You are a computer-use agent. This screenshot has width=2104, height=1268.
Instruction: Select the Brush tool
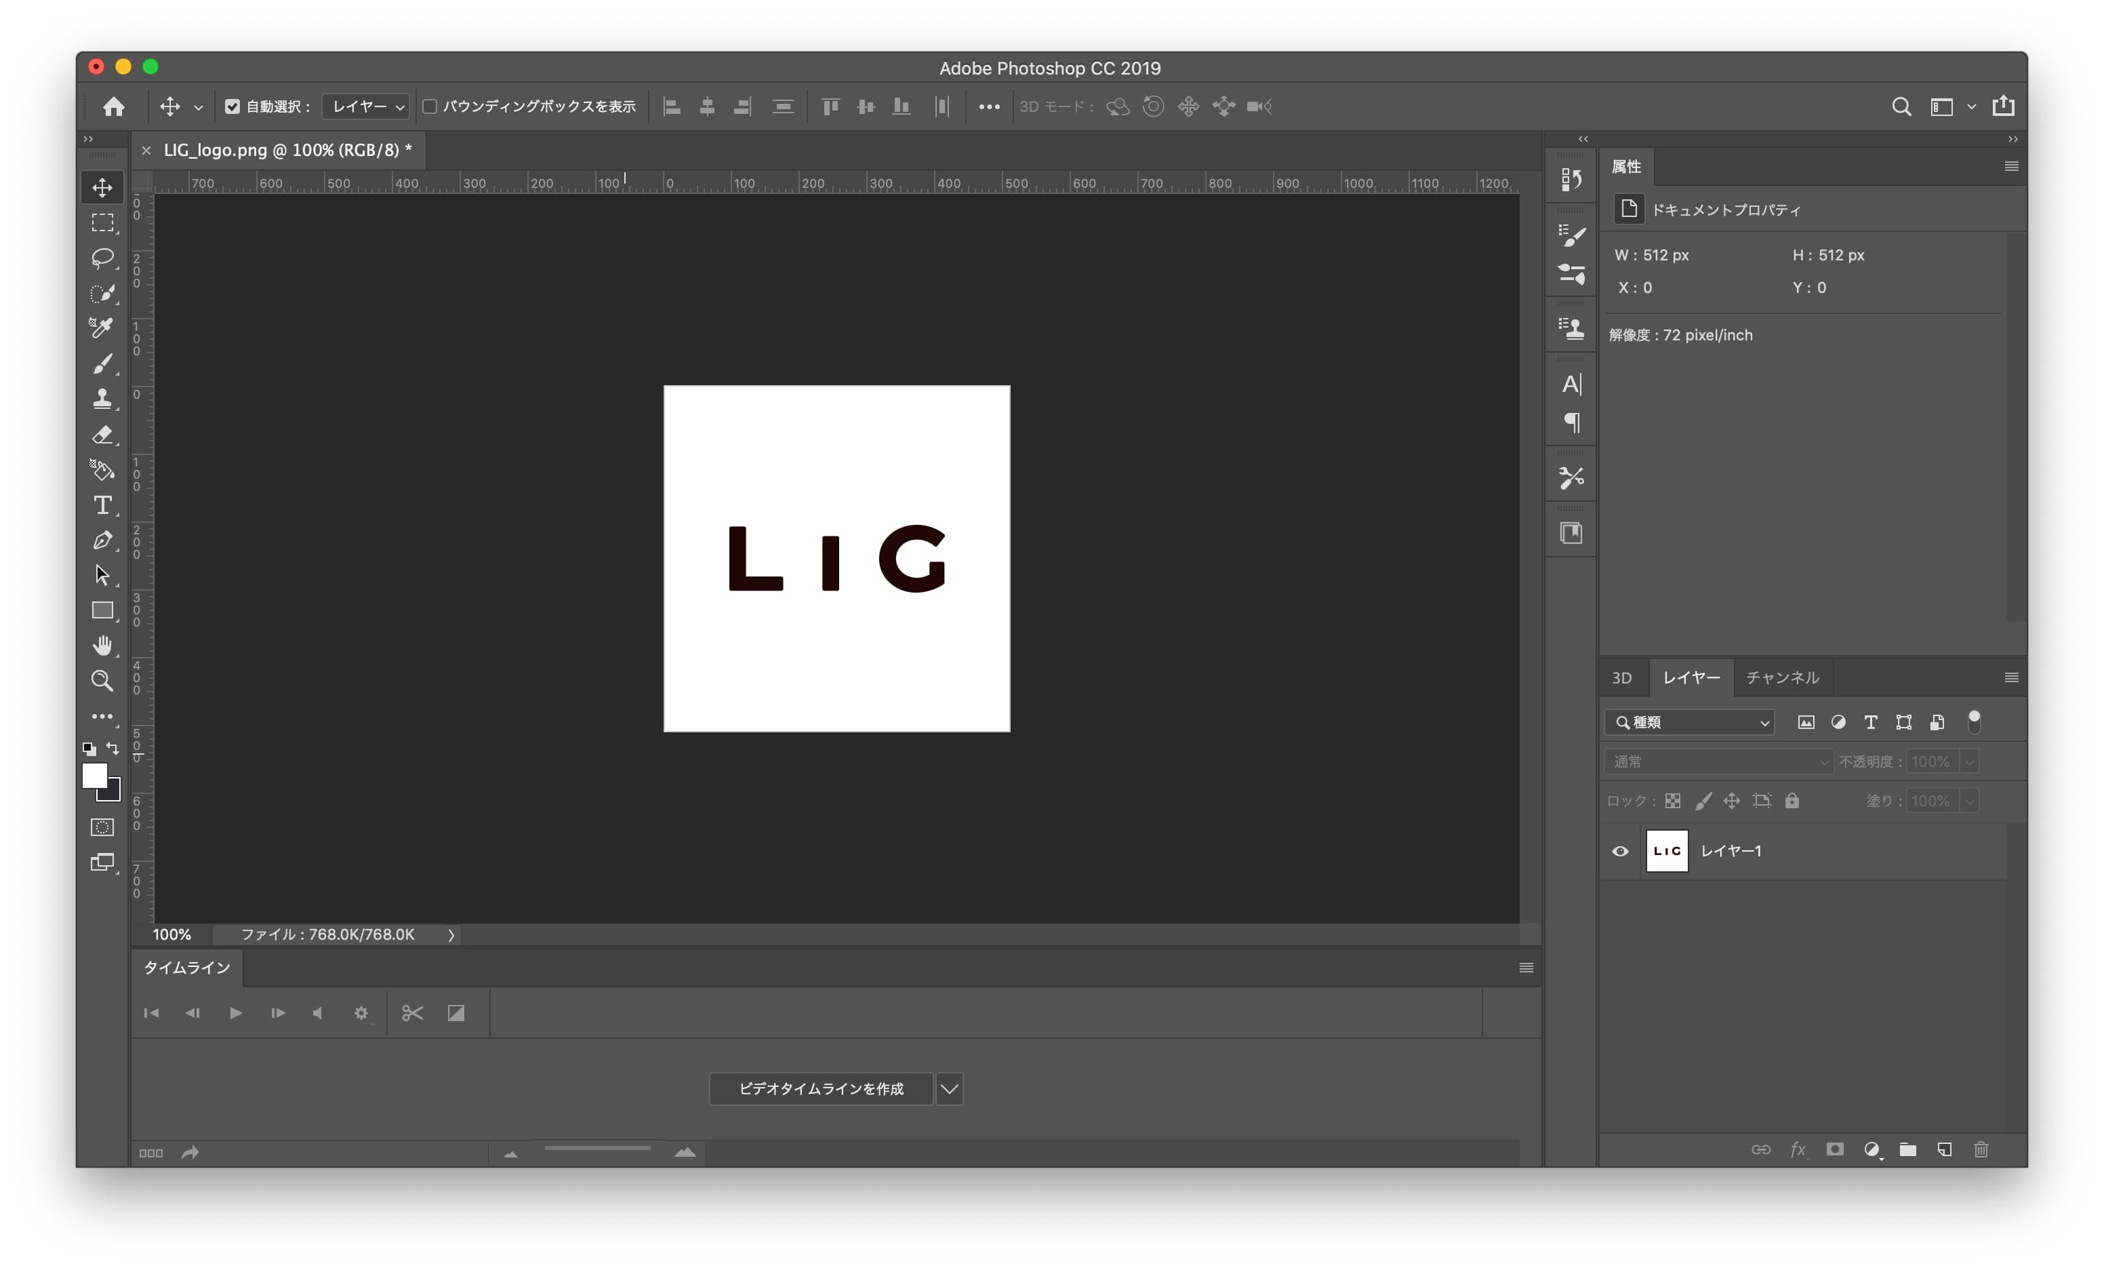[102, 364]
